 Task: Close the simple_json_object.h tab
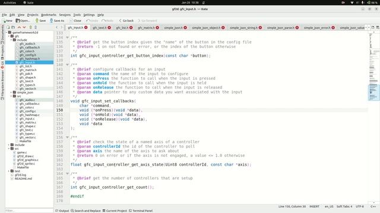pos(223,28)
